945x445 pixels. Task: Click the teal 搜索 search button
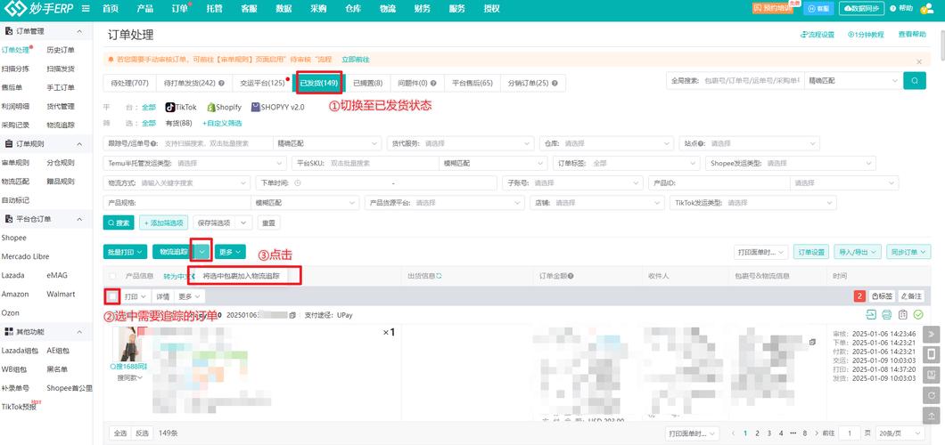point(119,222)
